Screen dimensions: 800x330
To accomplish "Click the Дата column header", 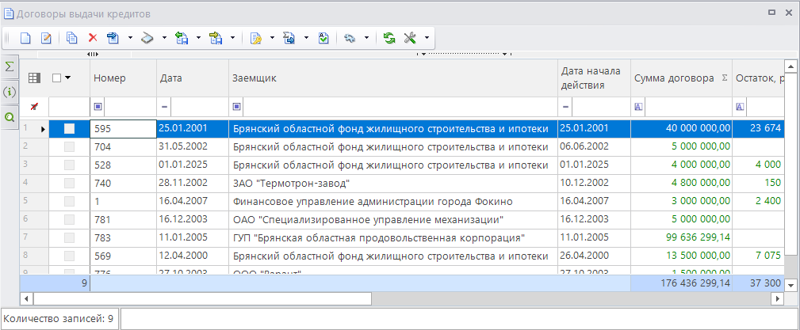I will 192,78.
